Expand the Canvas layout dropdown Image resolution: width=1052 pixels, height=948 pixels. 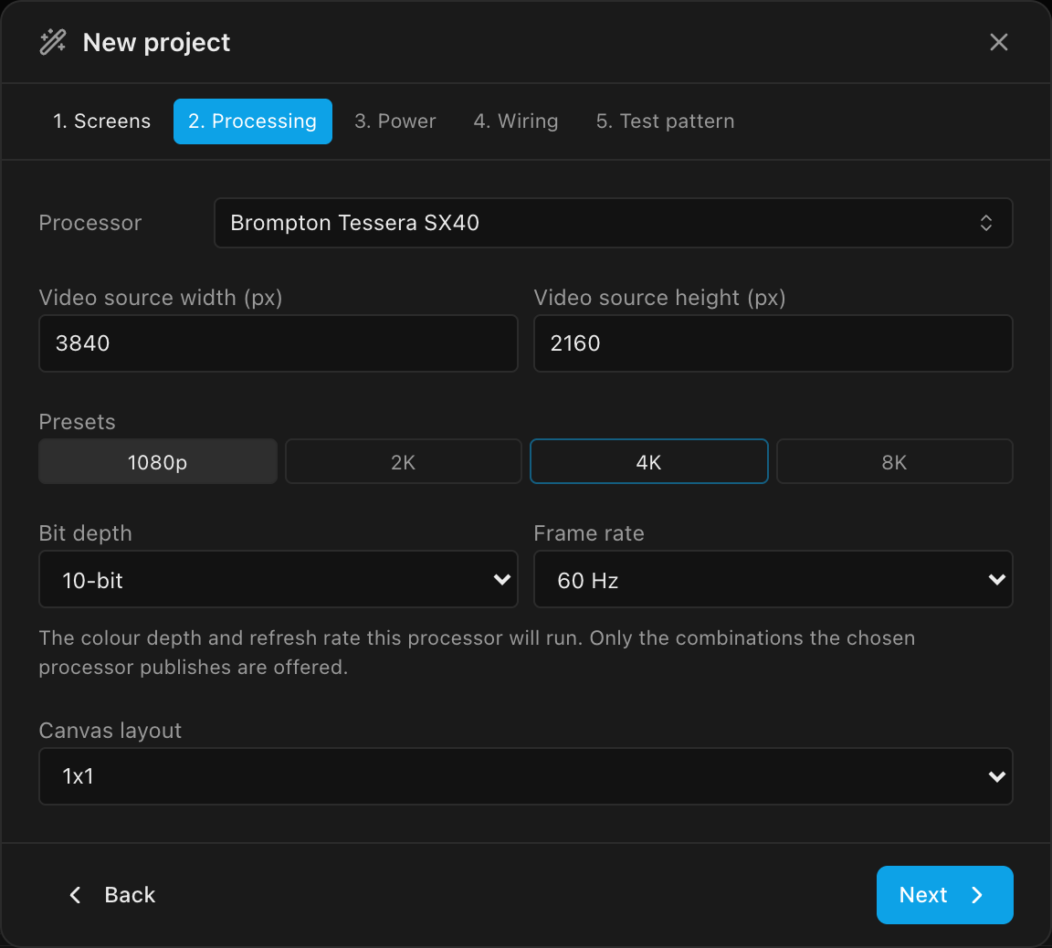tap(526, 776)
